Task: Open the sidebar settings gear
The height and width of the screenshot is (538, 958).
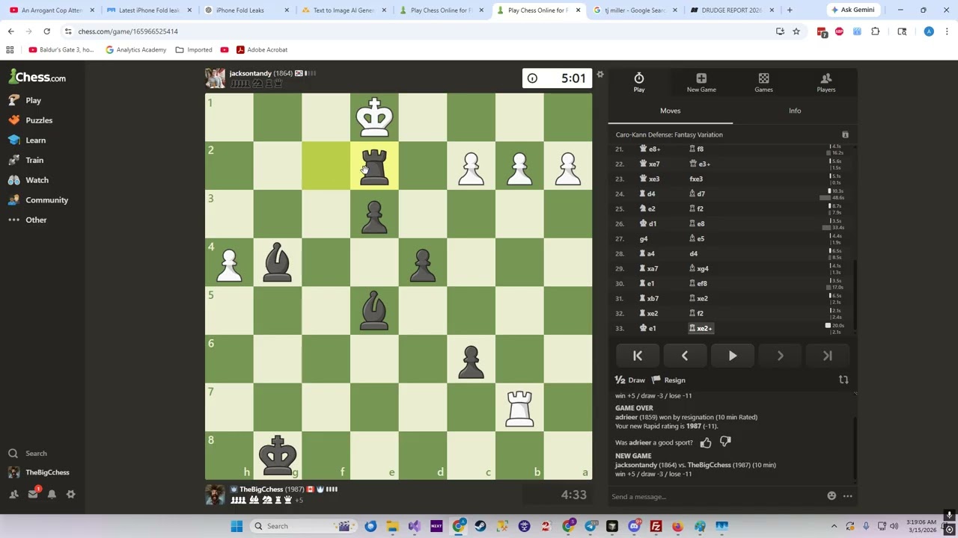Action: [70, 494]
